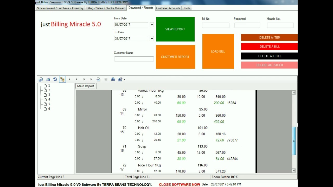Click the green amount 425.00
333x187 pixels.
[x=219, y=122]
